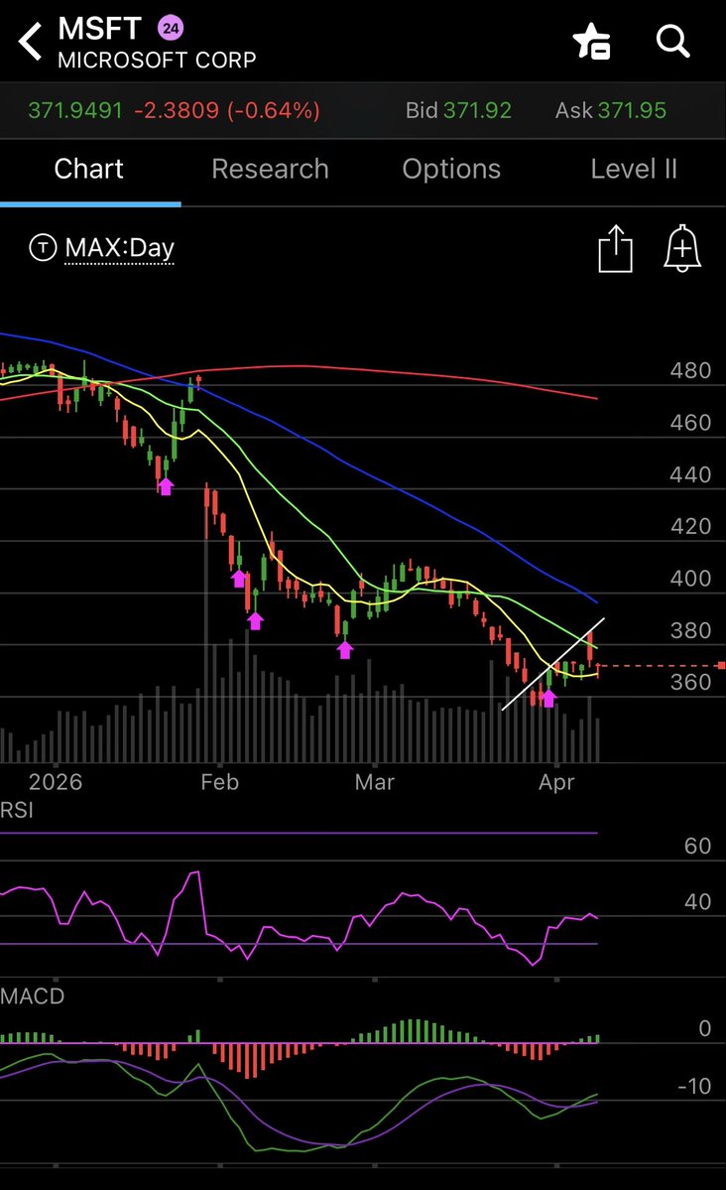This screenshot has width=726, height=1190.
Task: Tap the RSI 60 axis label
Action: pyautogui.click(x=697, y=846)
